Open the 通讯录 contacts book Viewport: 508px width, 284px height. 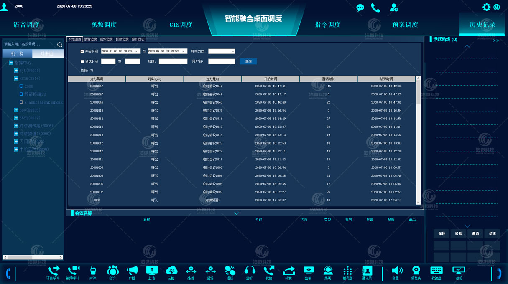(367, 271)
